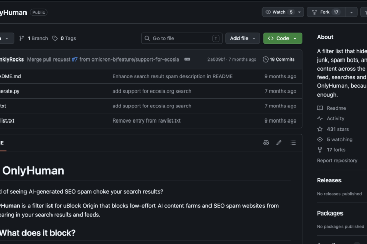Click the fork icon beside 17 forks
The image size is (367, 244).
pyautogui.click(x=320, y=150)
